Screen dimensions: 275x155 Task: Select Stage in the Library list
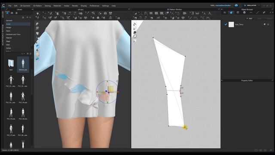[8, 41]
